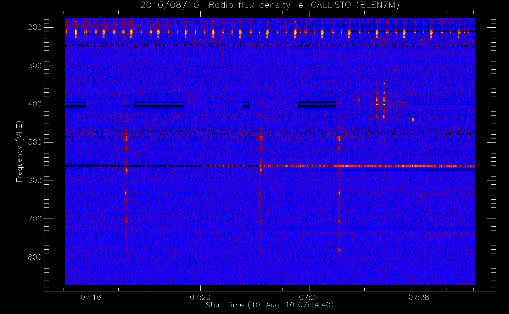Click the 07:24 time tick label
The width and height of the screenshot is (509, 314).
click(x=310, y=297)
